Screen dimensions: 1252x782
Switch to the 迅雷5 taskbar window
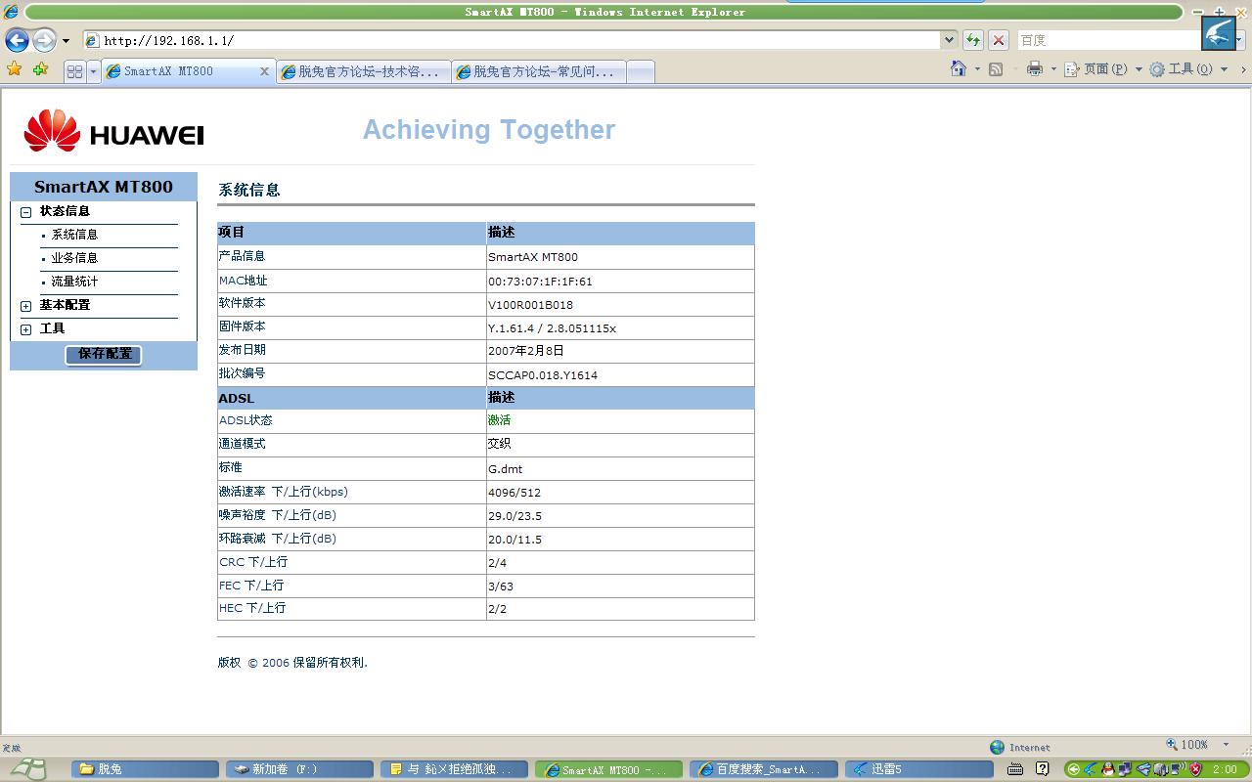coord(917,769)
